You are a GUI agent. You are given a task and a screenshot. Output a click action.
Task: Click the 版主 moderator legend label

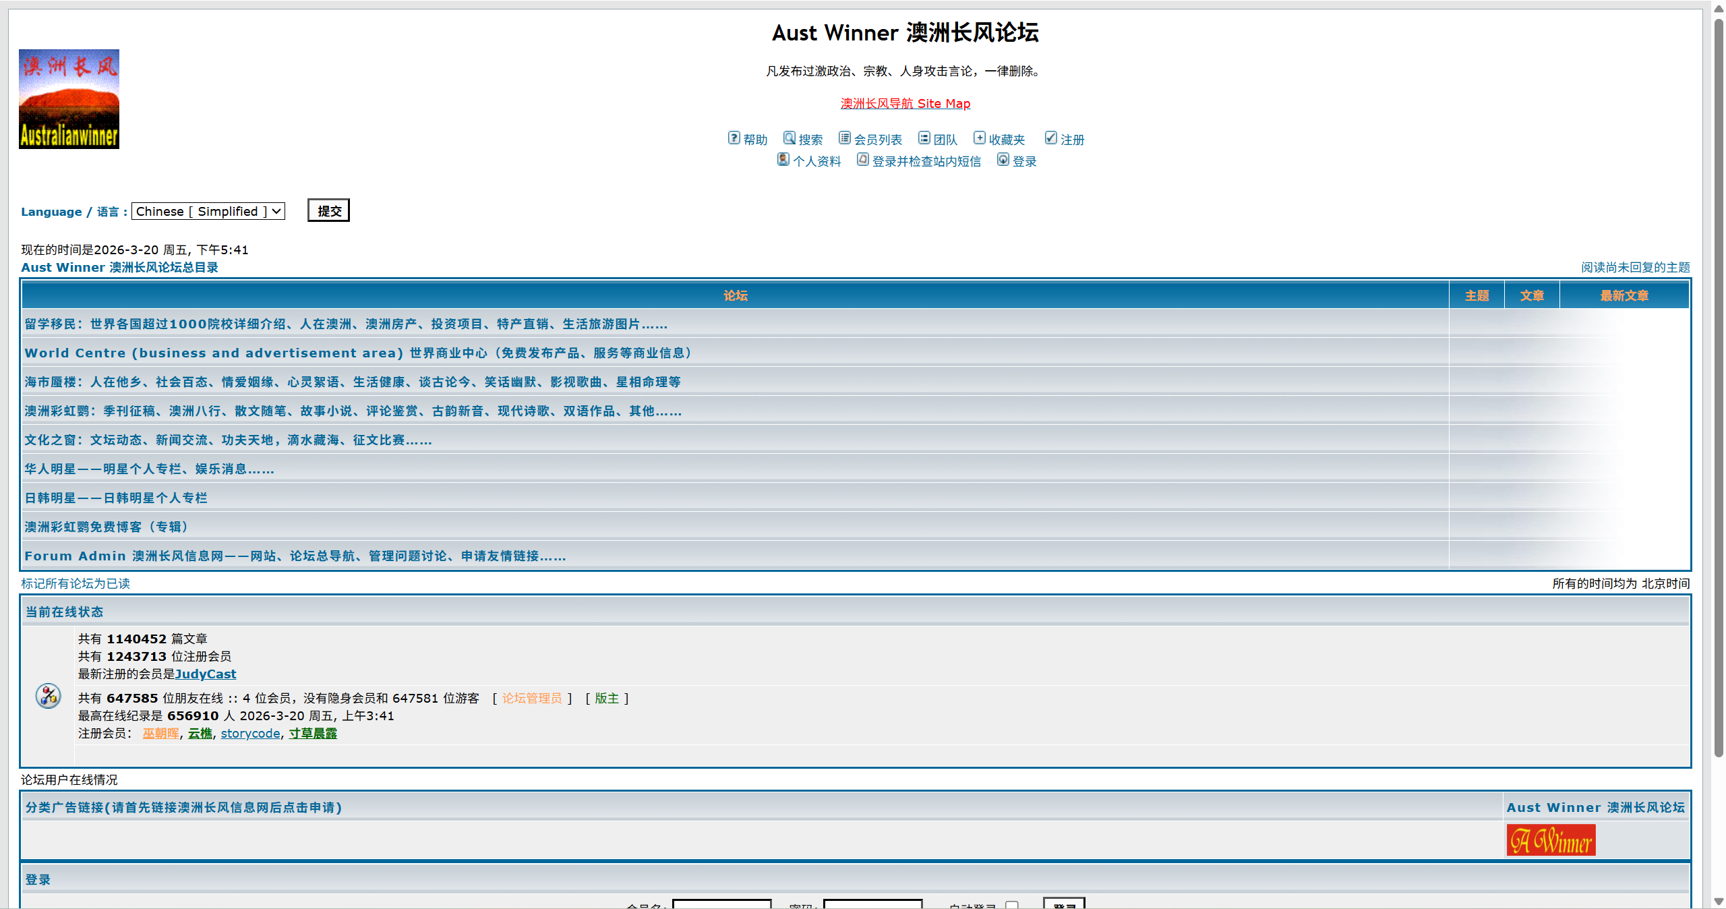[607, 698]
